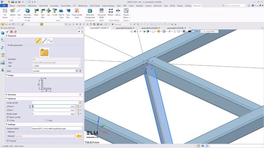Select the Lap joint tool
The height and width of the screenshot is (148, 264).
48,12
